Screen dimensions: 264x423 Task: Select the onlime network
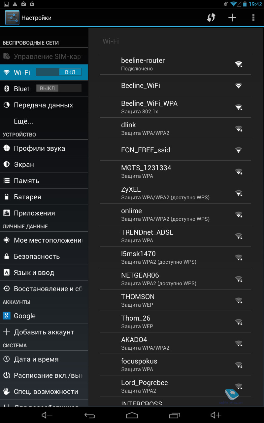click(x=176, y=214)
